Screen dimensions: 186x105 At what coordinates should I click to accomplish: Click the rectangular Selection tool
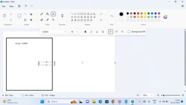[19, 15]
